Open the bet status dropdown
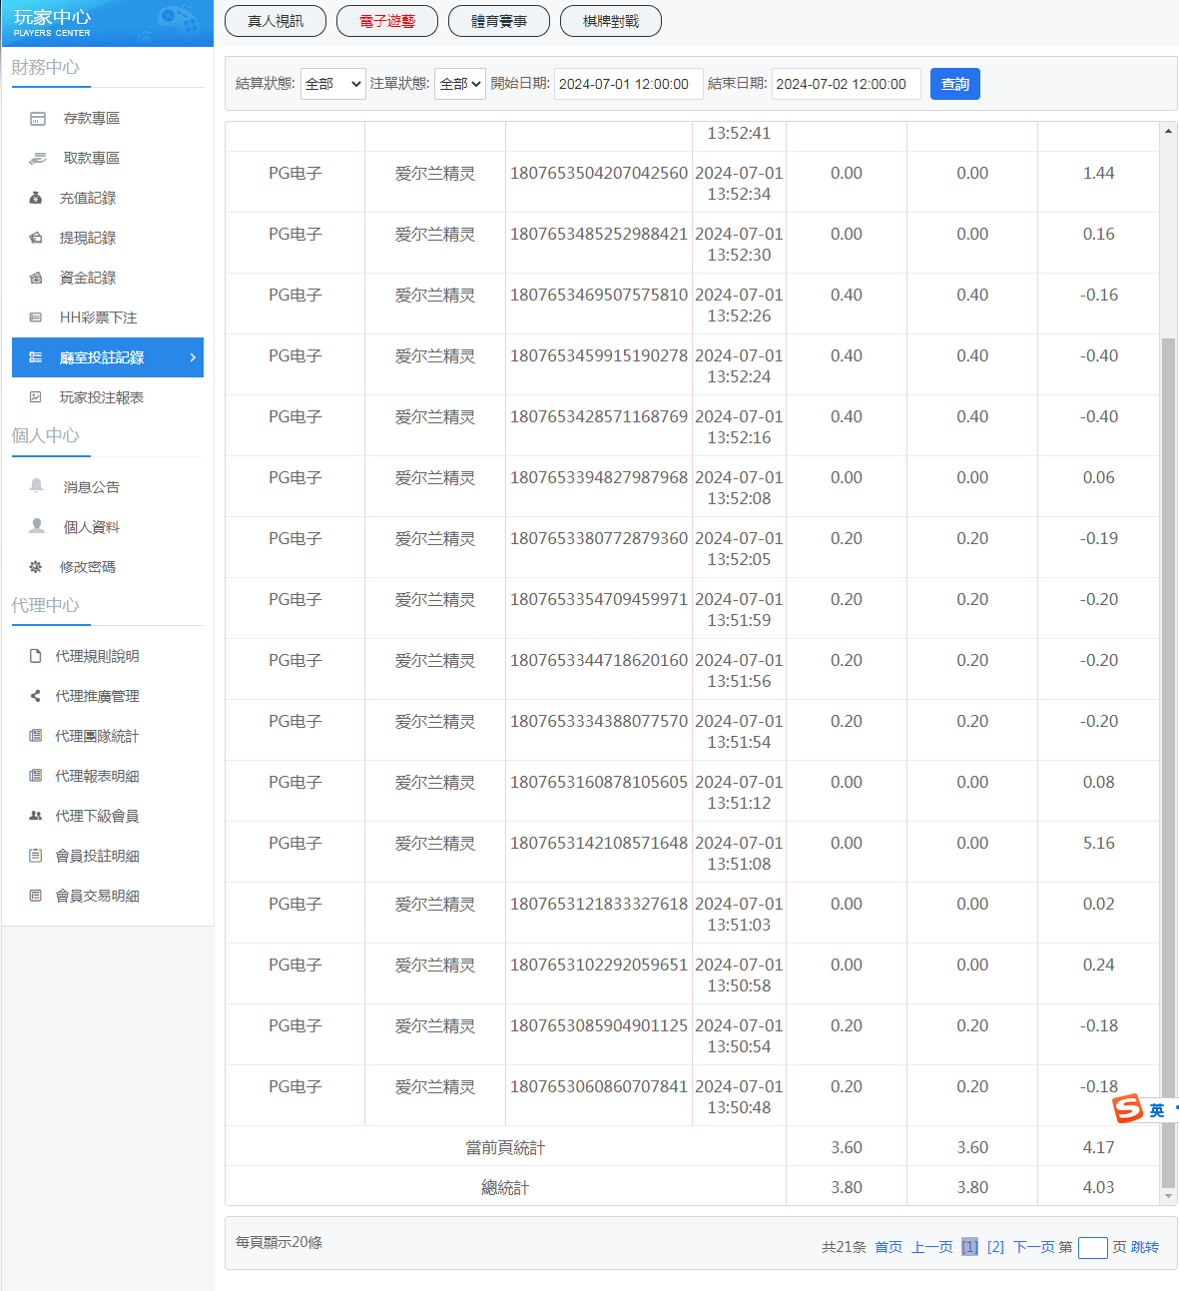This screenshot has width=1179, height=1291. pos(460,84)
